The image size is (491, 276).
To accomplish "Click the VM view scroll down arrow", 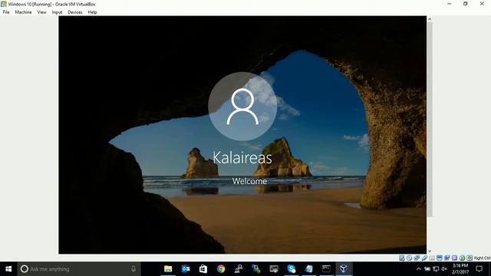I will 430,251.
